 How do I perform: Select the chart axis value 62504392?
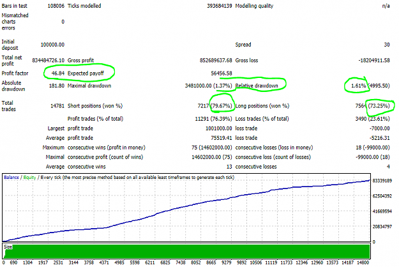point(382,196)
